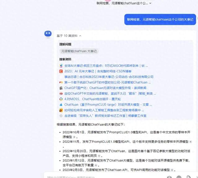The image size is (198, 178).
Task: Click the sentence 根据搜索结果，元语智能ChatYuan的大事记如下
Action: (91, 125)
